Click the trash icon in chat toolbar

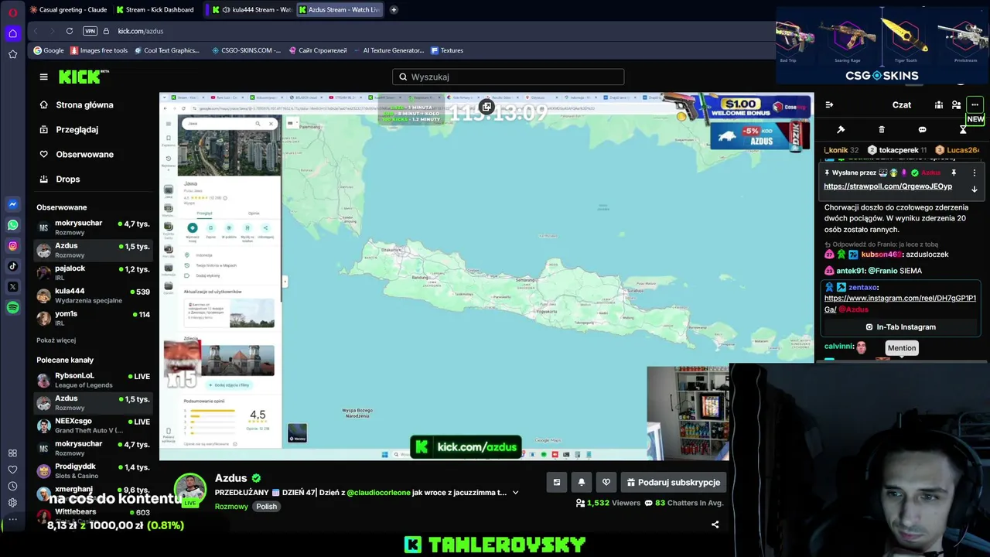tap(882, 129)
